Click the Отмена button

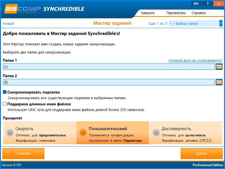23,154
